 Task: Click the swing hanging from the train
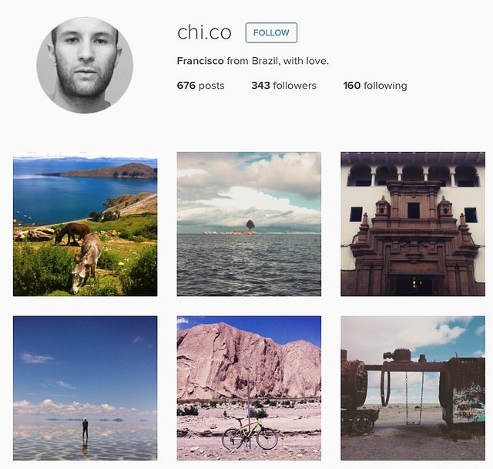[414, 398]
